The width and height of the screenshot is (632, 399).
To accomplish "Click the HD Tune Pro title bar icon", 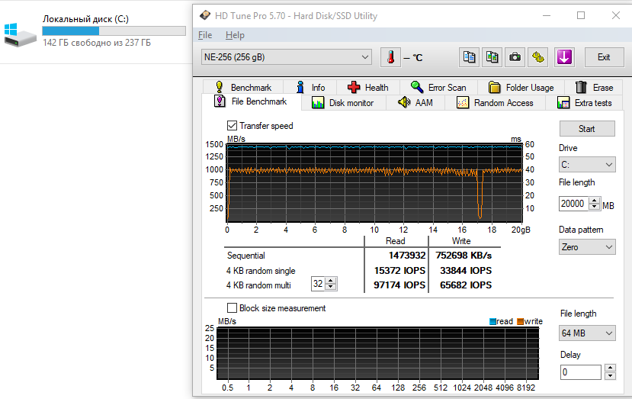I will (205, 15).
